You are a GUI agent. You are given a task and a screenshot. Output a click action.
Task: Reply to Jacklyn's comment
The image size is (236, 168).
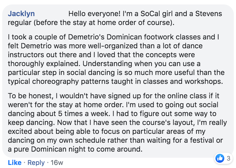click(36, 162)
